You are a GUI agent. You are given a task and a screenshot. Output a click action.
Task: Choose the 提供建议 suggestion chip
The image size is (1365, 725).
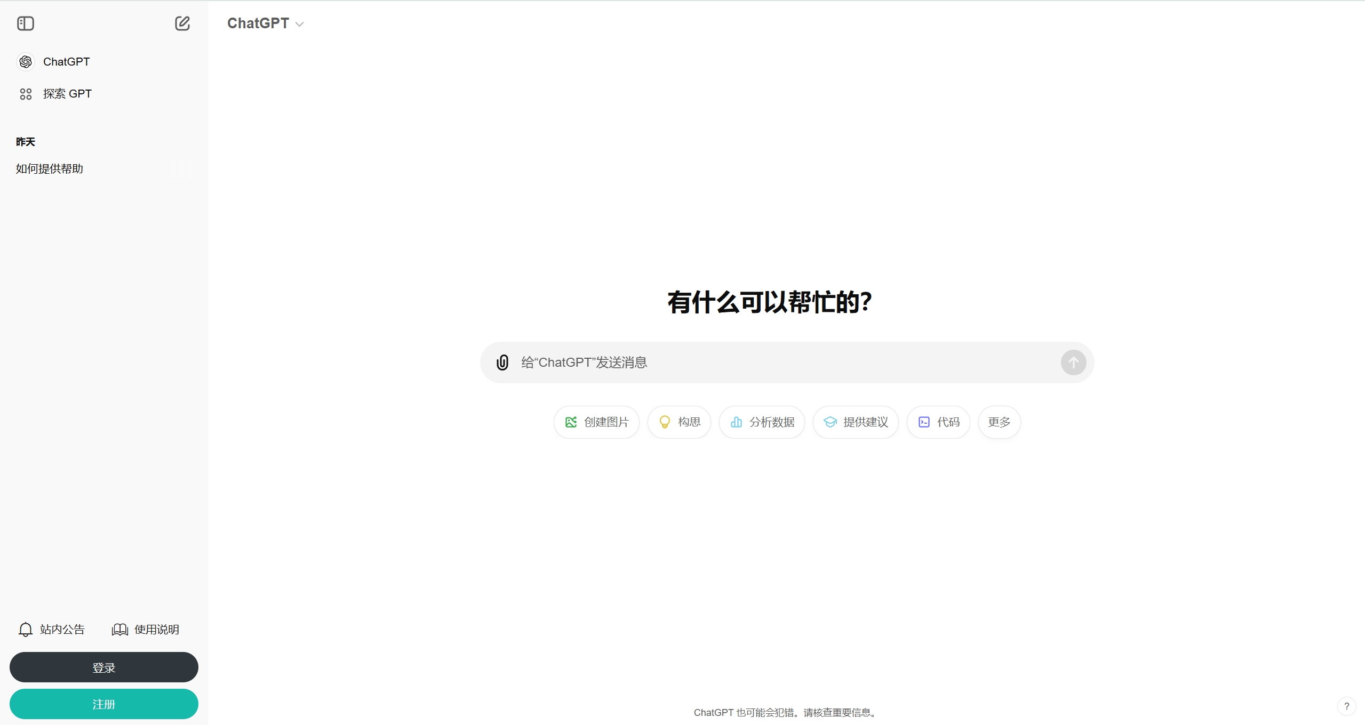[x=856, y=422]
